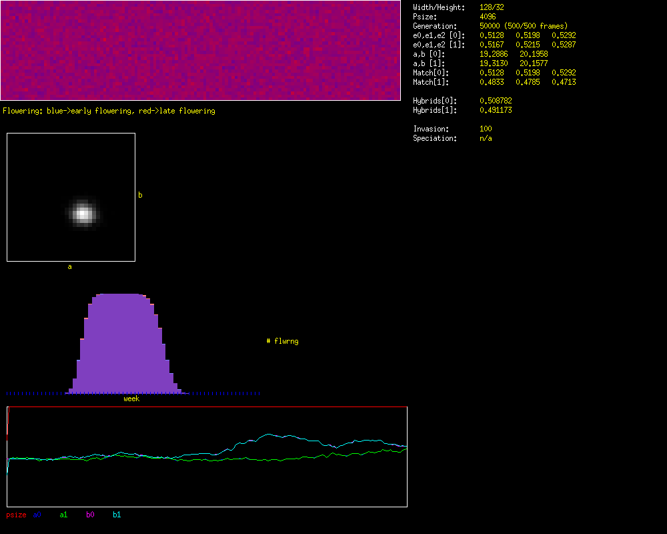The image size is (667, 534).
Task: Click the value '0.4785'
Action: (x=528, y=83)
